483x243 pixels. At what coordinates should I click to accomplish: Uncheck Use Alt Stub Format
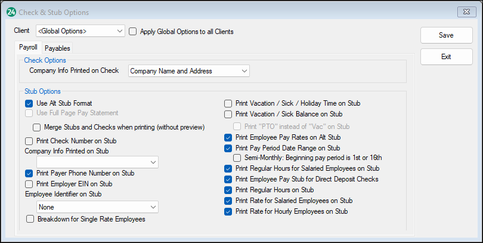29,103
